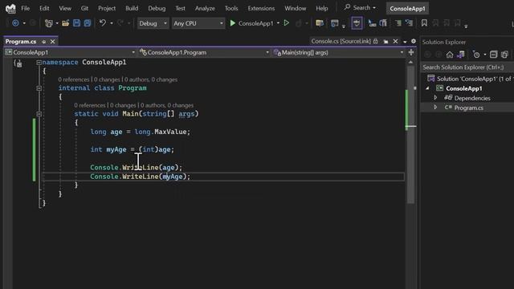Open the Debug configuration dropdown

click(x=153, y=23)
